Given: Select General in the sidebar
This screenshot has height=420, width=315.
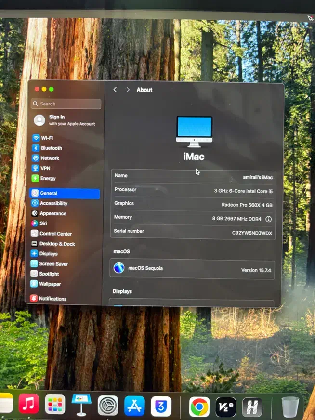Looking at the screenshot, I should tap(65, 193).
